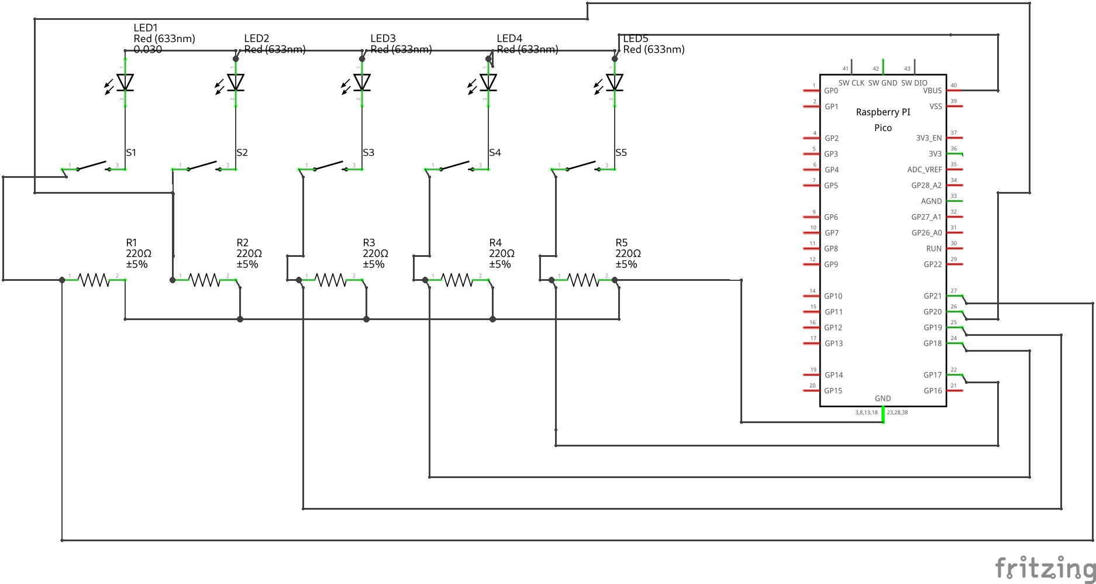Select the GP21 pin on the Pico
Viewport: 1096px width, 584px height.
954,296
